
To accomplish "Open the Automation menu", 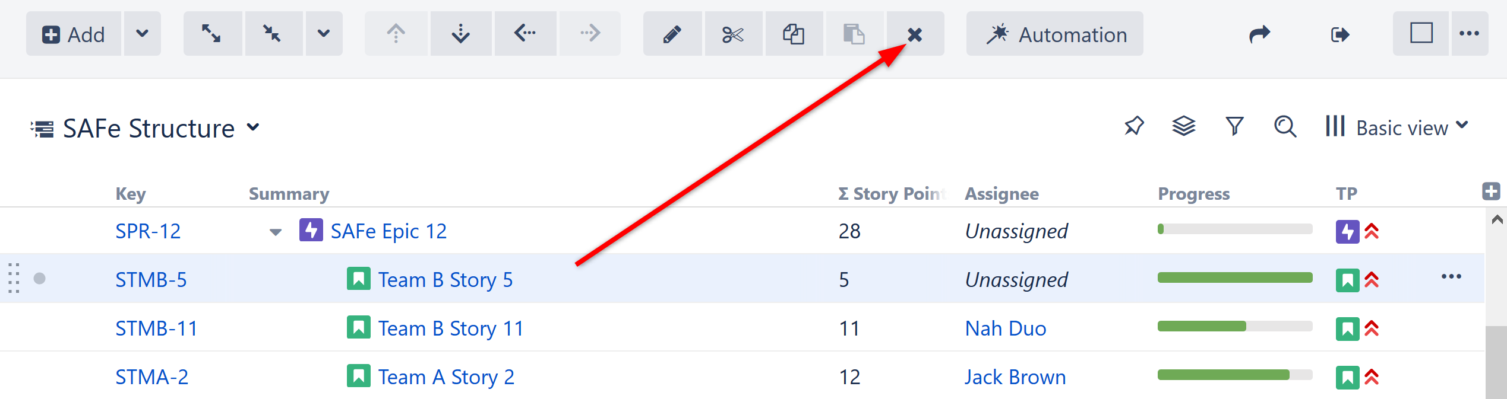I will [x=1054, y=34].
